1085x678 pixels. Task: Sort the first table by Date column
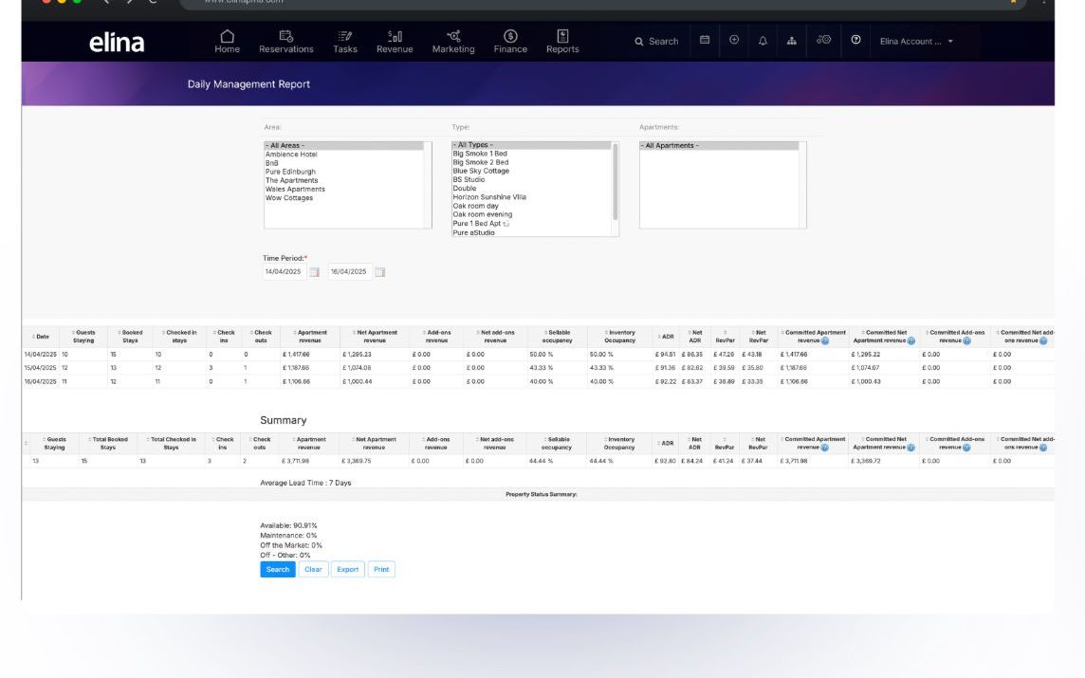(42, 337)
